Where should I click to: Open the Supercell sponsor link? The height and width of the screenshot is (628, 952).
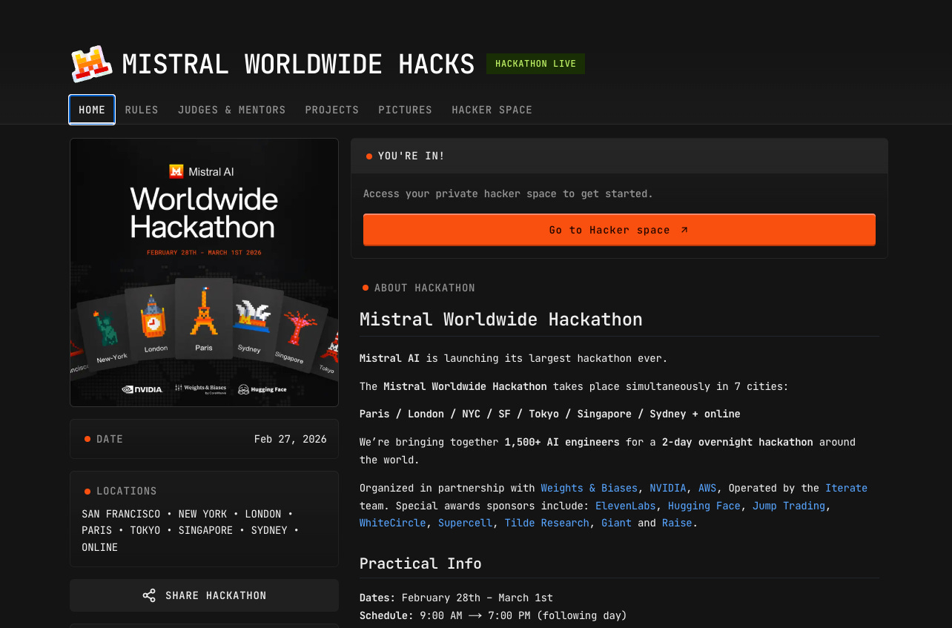465,523
